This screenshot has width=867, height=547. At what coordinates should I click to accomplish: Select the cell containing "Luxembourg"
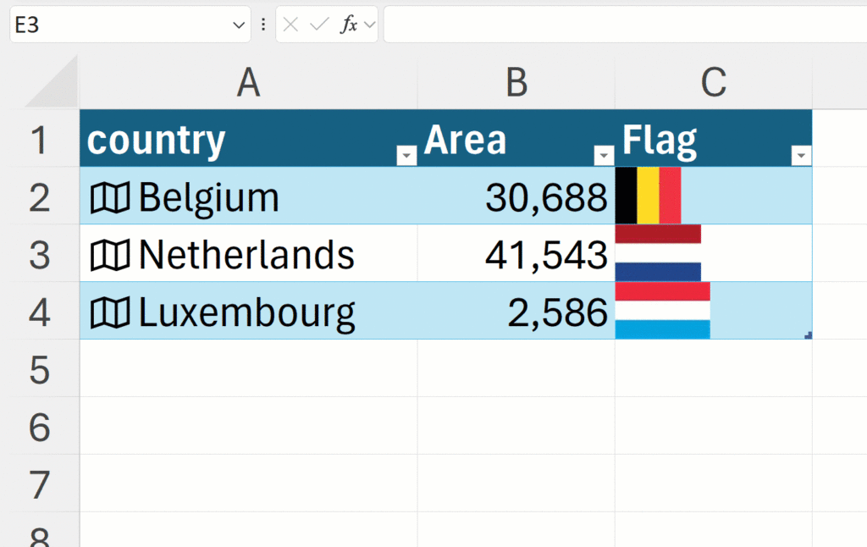coord(248,311)
